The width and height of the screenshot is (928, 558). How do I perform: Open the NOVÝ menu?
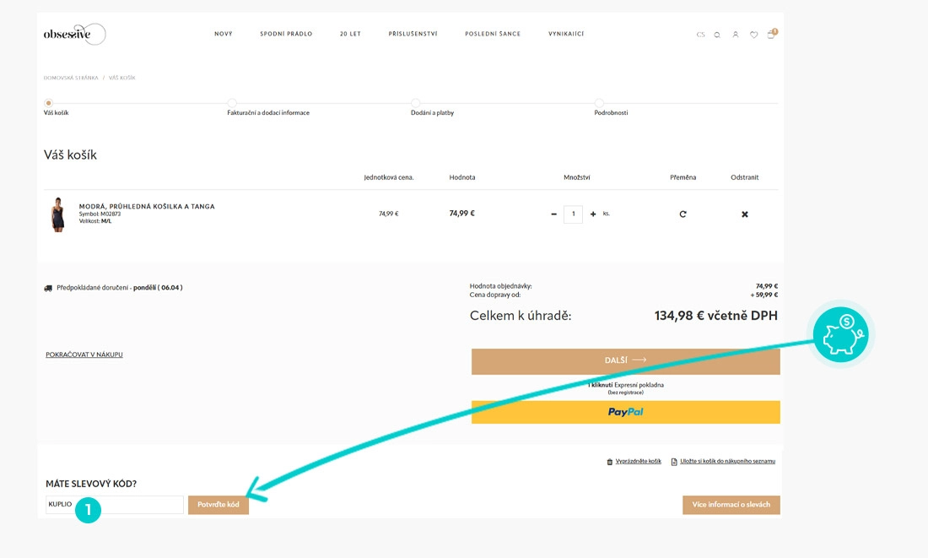tap(223, 34)
